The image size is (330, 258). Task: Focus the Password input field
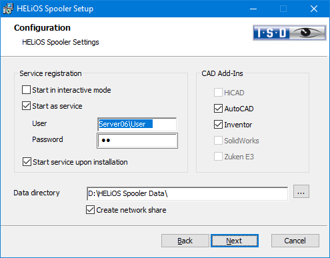click(137, 141)
